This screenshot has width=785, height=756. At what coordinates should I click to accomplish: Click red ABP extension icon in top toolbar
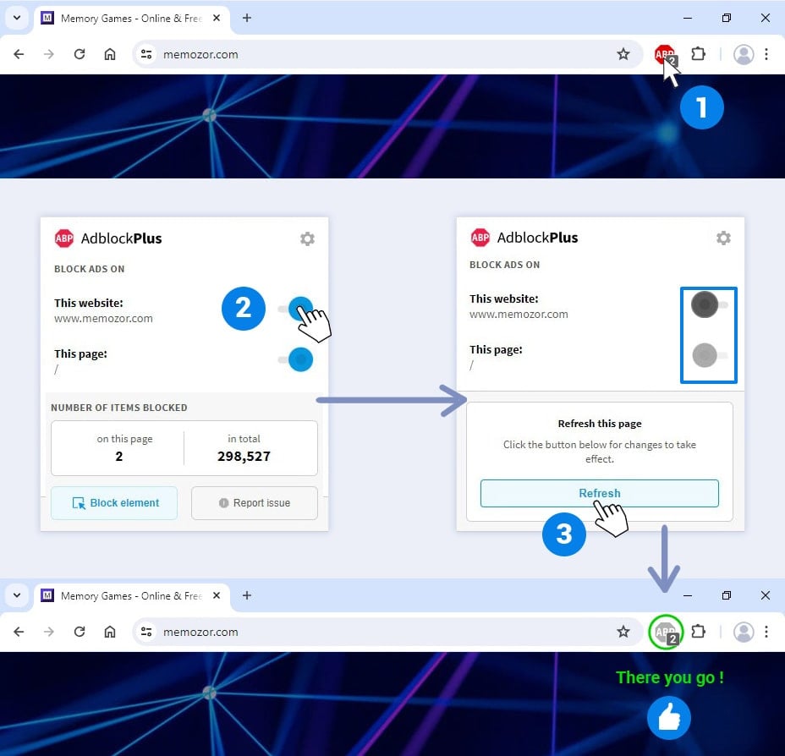[665, 55]
